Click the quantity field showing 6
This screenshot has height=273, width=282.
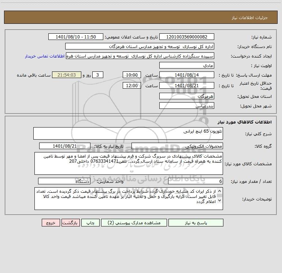coord(196,181)
